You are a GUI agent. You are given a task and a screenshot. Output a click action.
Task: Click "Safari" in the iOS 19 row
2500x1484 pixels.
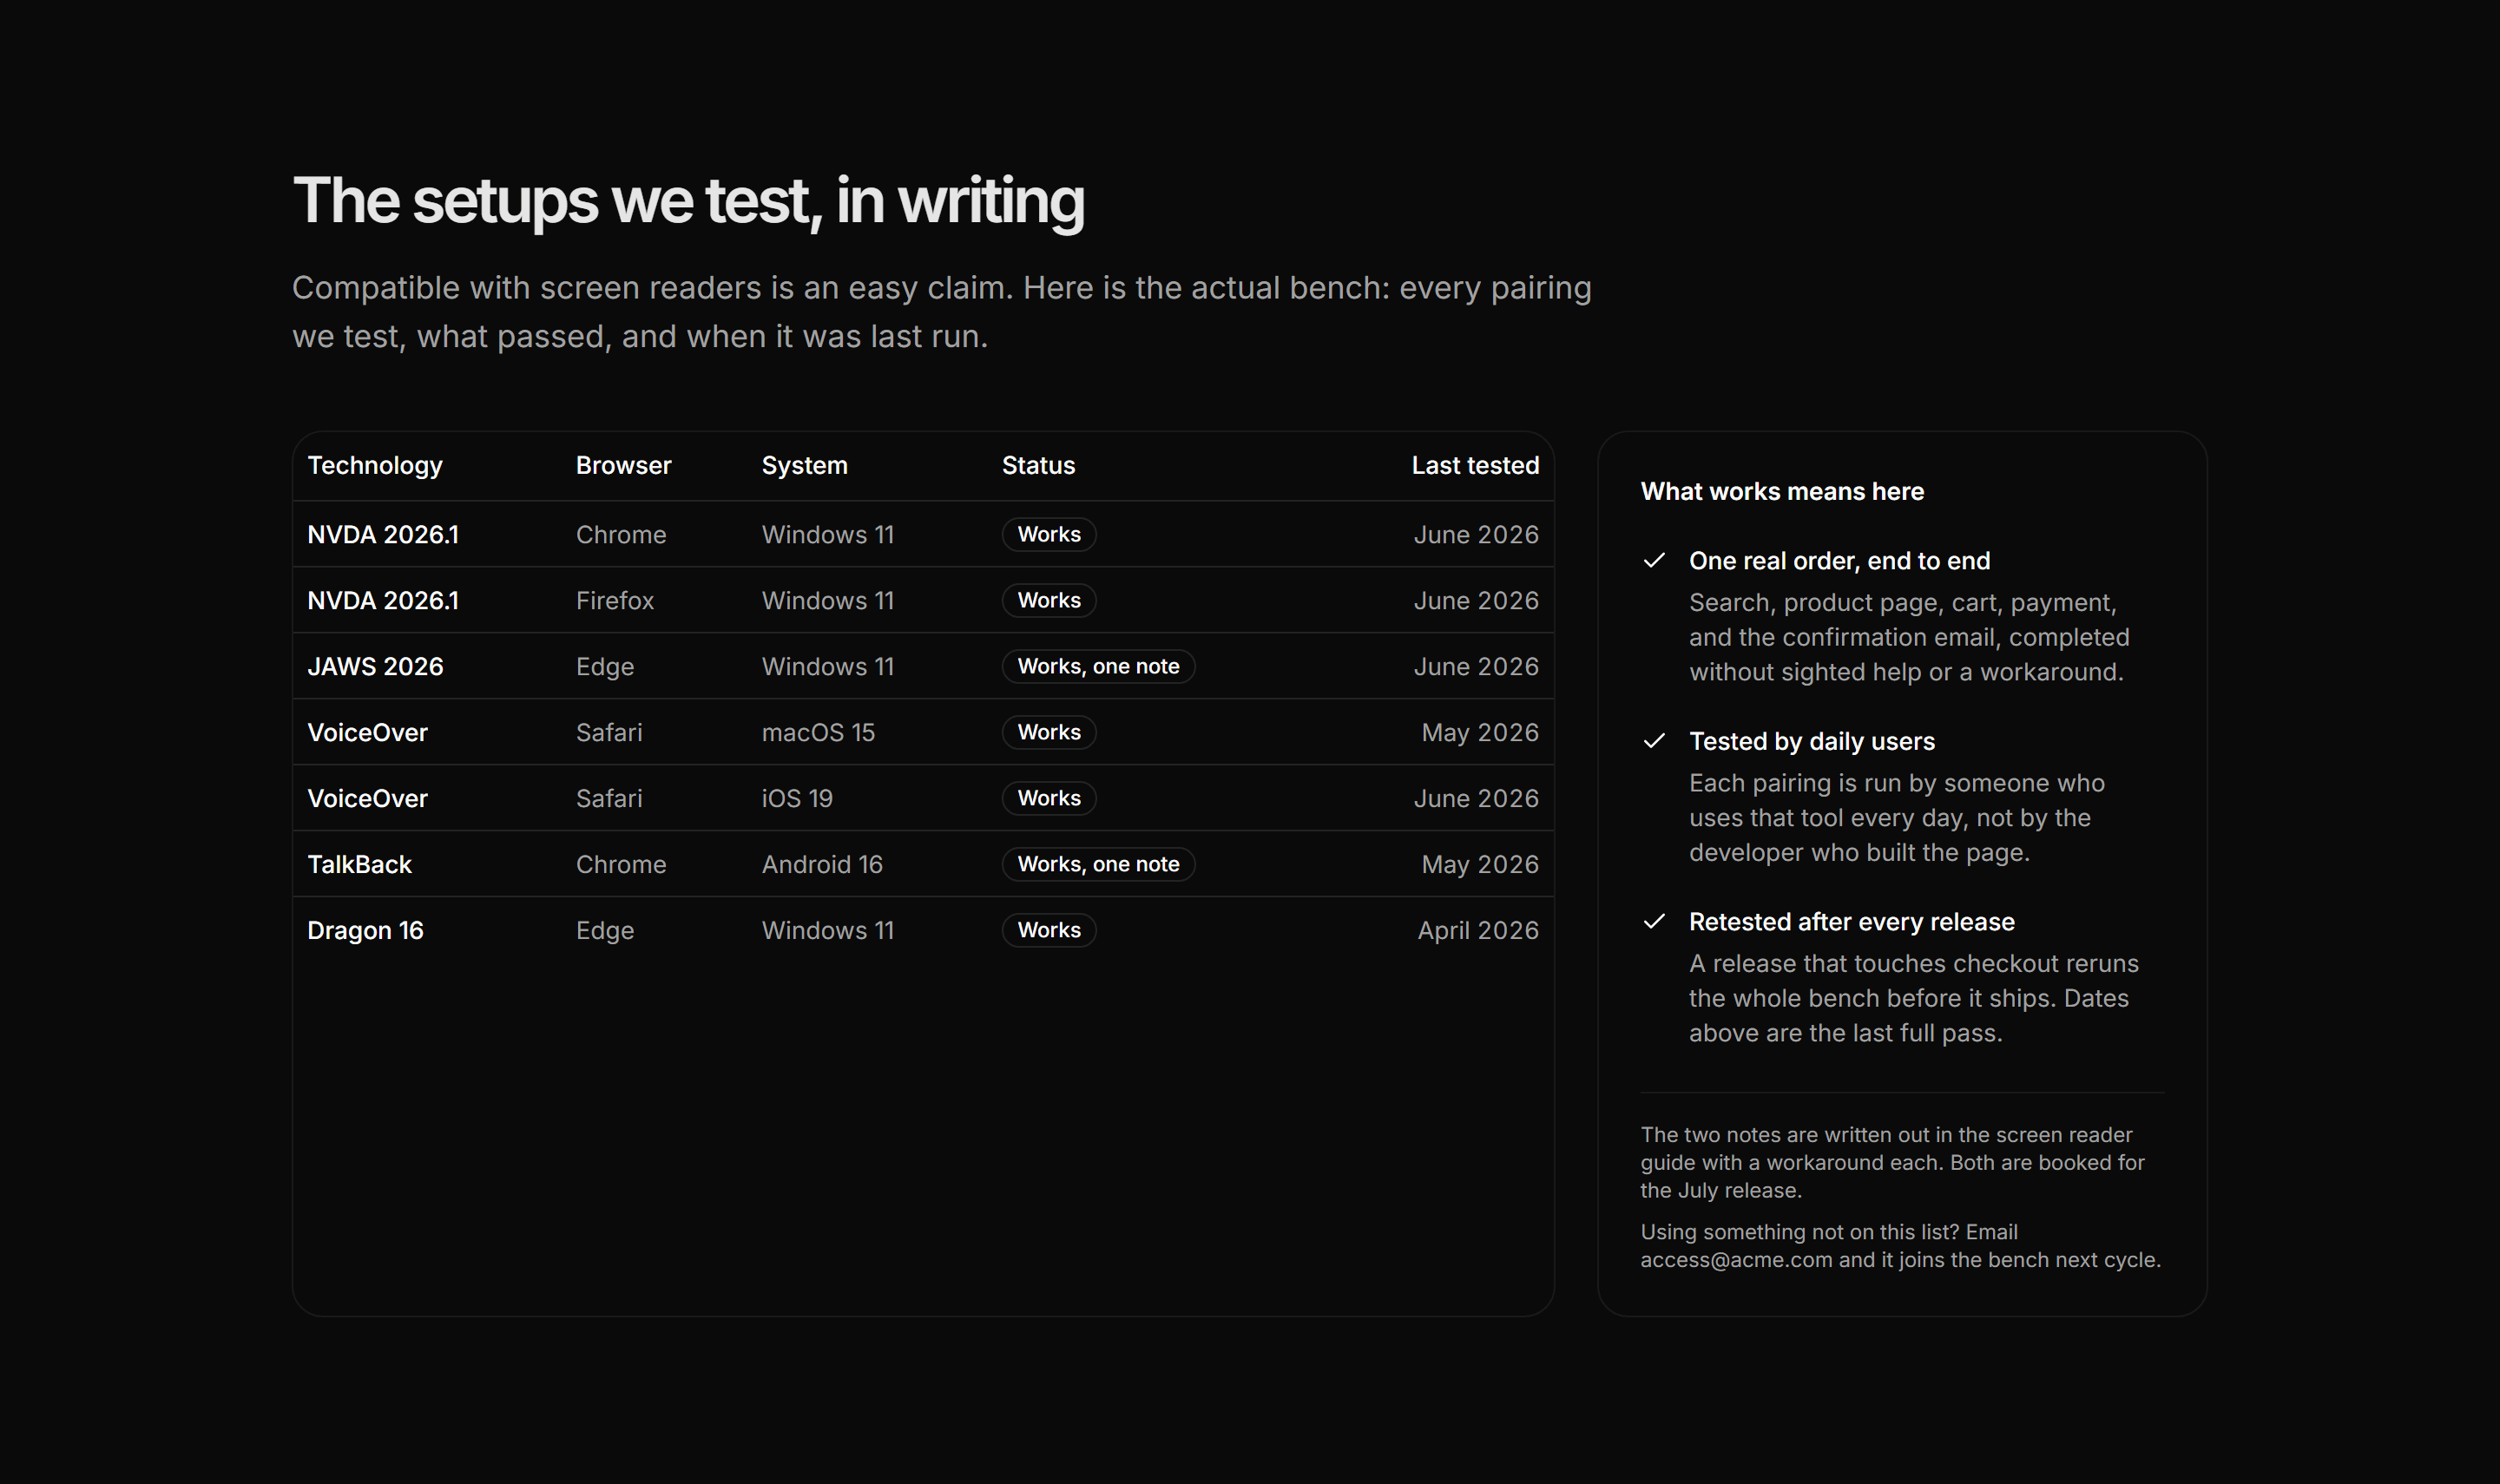(609, 799)
